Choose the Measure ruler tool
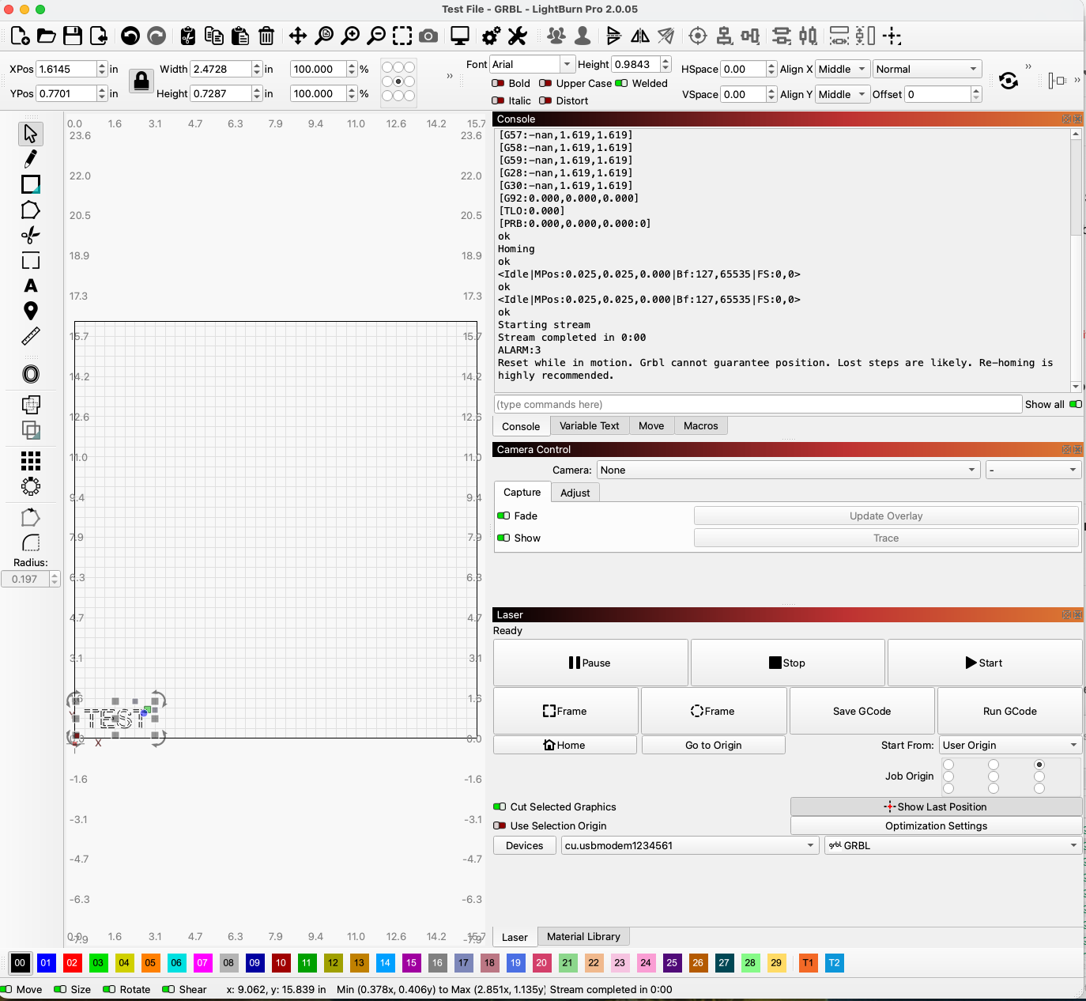The height and width of the screenshot is (1001, 1086). click(x=31, y=337)
